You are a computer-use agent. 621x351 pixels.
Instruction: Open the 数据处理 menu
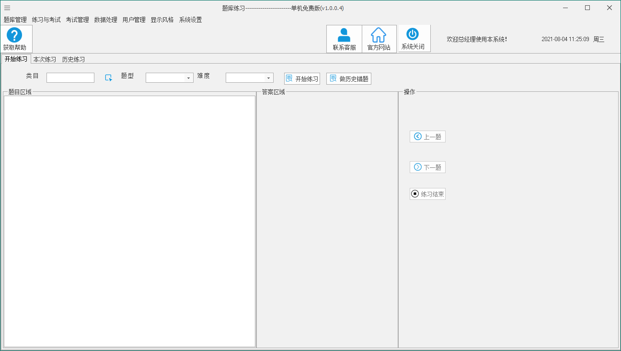(106, 20)
